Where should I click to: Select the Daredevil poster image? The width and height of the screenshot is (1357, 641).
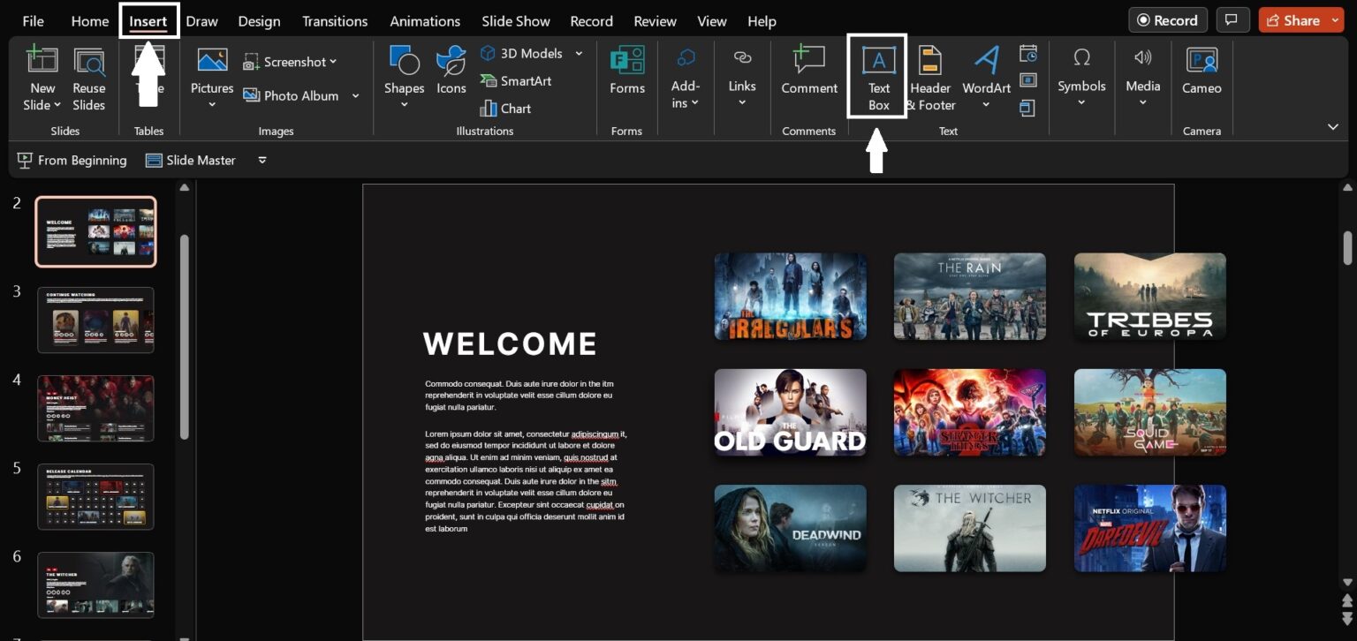click(x=1149, y=528)
